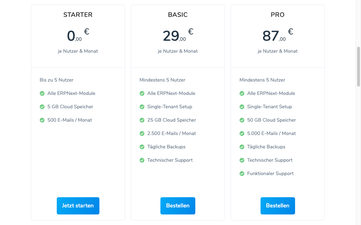Click Bestellen under the PRO plan
Image resolution: width=361 pixels, height=225 pixels.
[278, 206]
